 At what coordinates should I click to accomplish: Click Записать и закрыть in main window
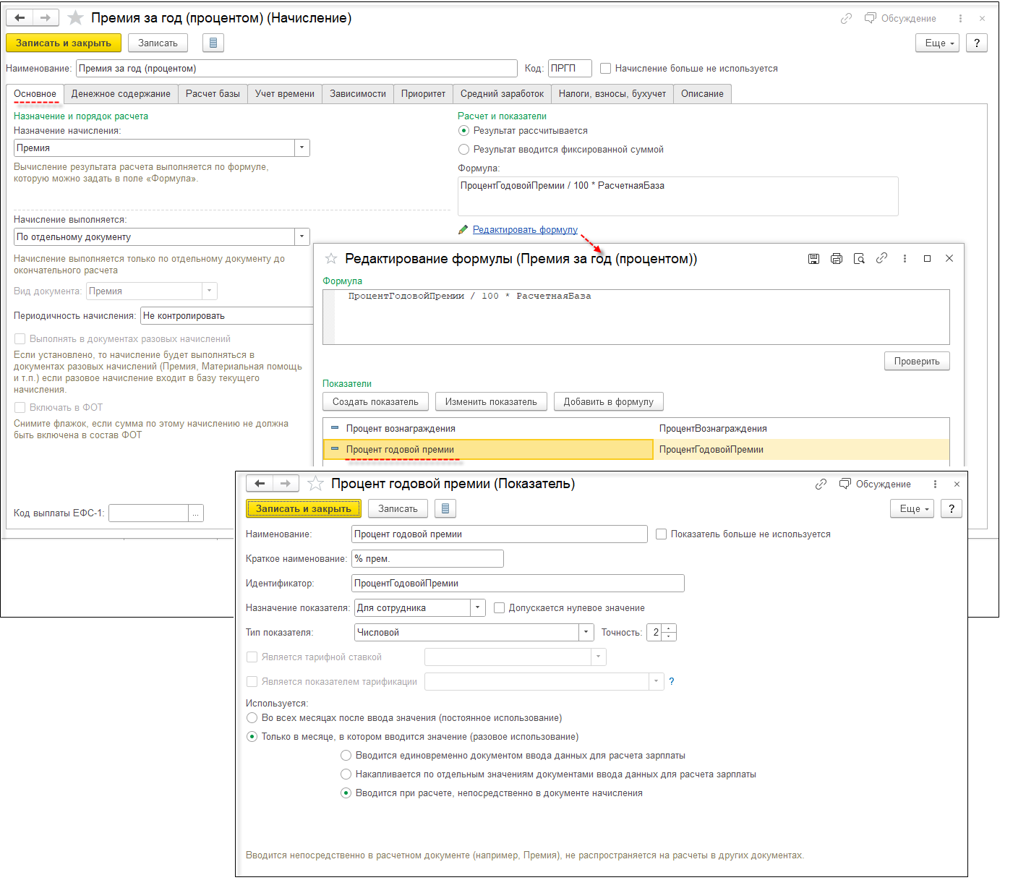click(x=64, y=43)
